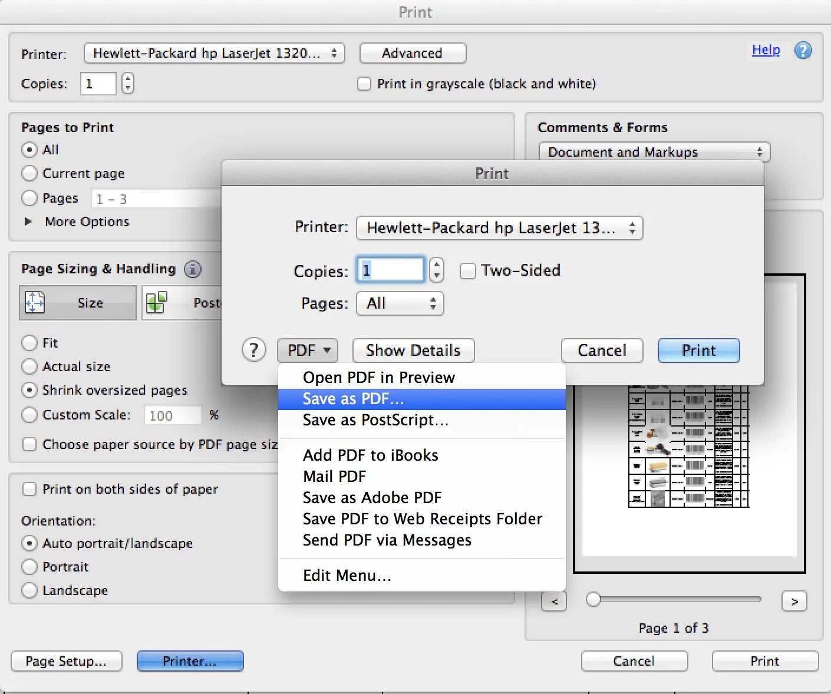Tick Choose paper source by PDF page size
The image size is (831, 694).
[29, 444]
